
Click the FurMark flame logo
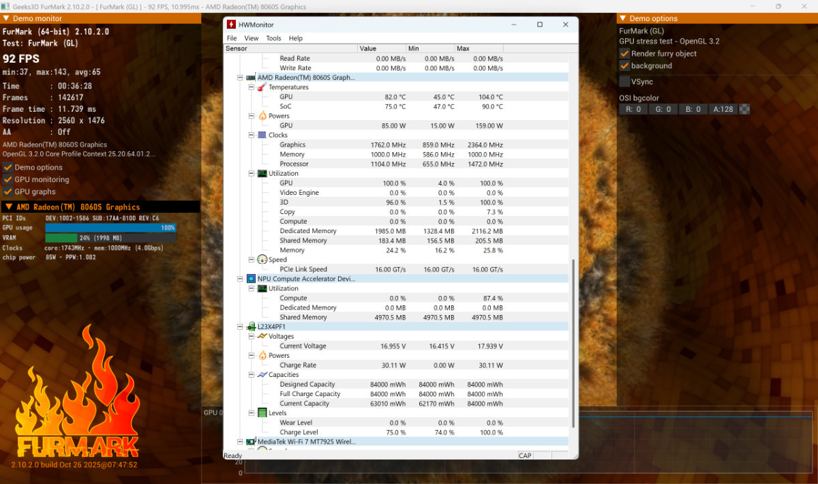point(77,392)
